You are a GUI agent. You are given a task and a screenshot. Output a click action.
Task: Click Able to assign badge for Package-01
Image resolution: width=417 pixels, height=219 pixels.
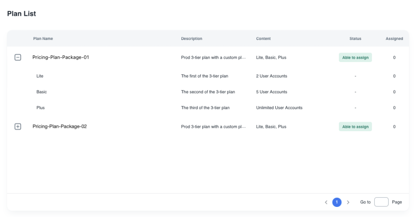point(355,57)
